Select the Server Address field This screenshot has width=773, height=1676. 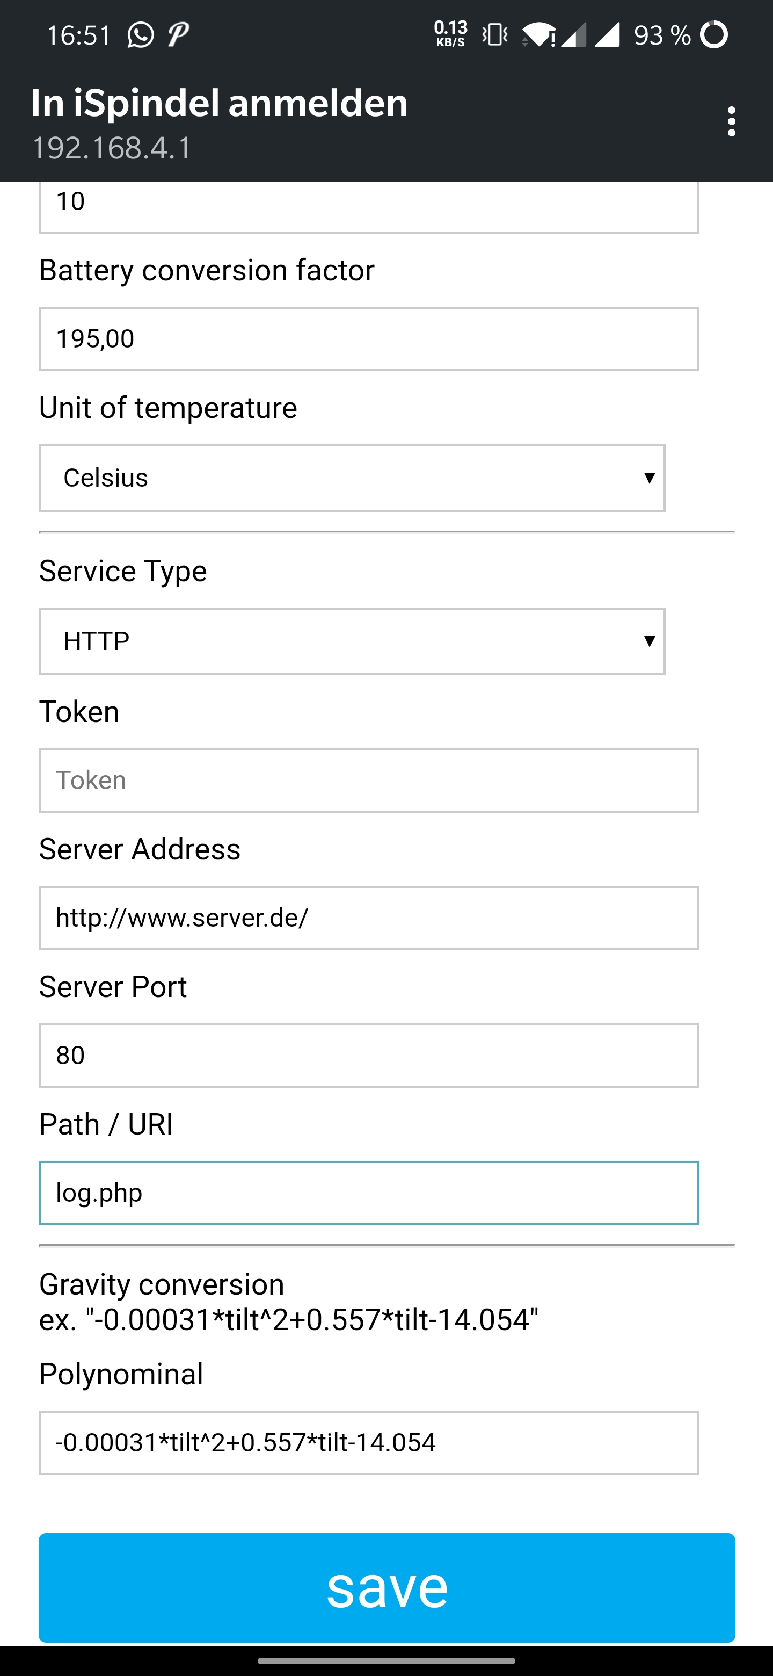369,918
